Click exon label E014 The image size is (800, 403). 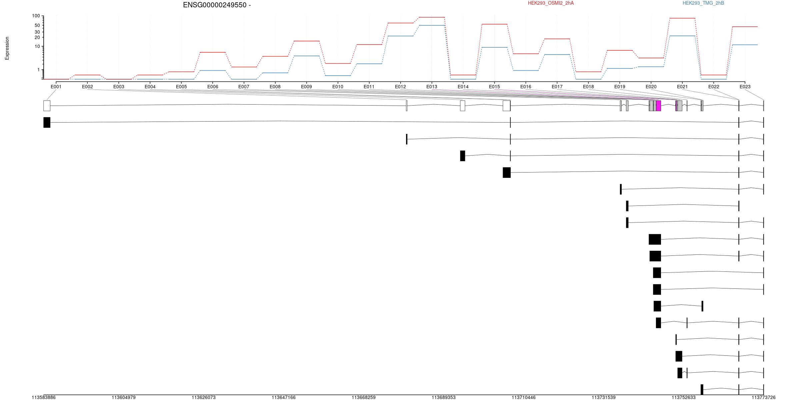click(463, 87)
